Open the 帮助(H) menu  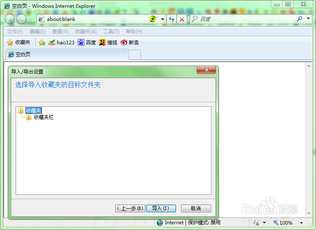tap(134, 32)
